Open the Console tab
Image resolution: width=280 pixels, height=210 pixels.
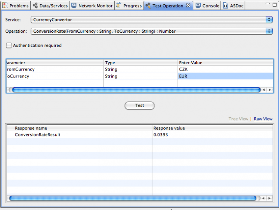point(207,6)
